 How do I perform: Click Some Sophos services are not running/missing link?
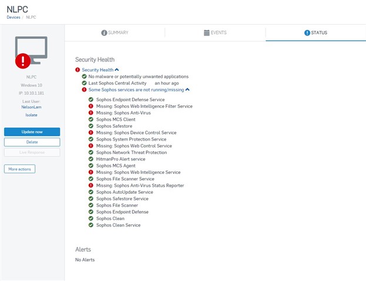[x=136, y=90]
